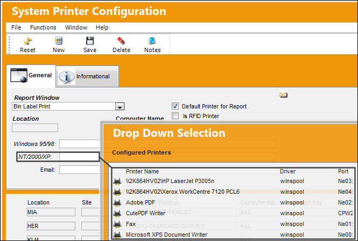Click port value Ne00: for Microsoft XPS

(345, 235)
